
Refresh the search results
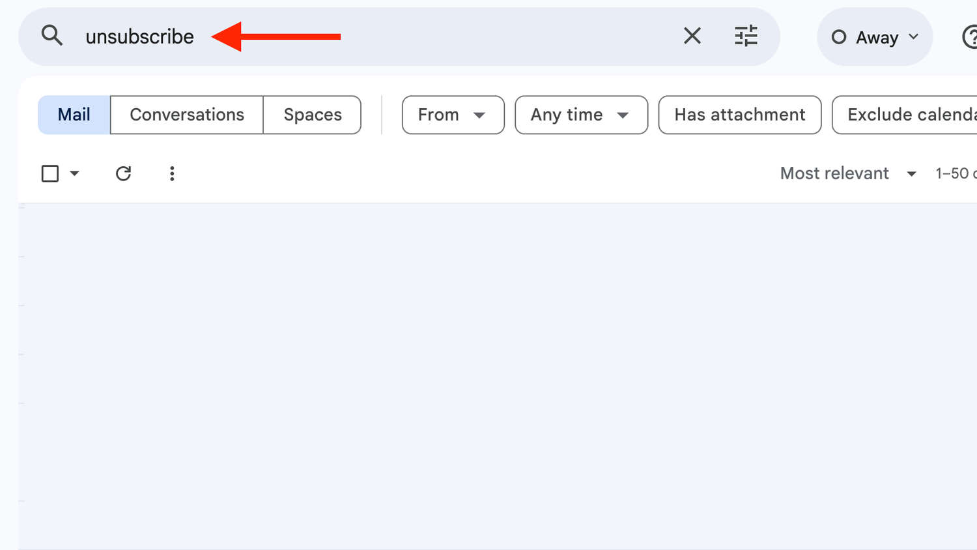[x=123, y=173]
